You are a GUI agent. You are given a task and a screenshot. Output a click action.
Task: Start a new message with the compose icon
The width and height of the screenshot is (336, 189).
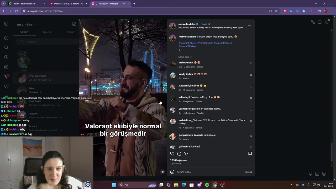click(x=74, y=24)
